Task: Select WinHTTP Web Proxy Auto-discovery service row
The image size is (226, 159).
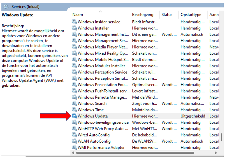Action: click(145, 129)
